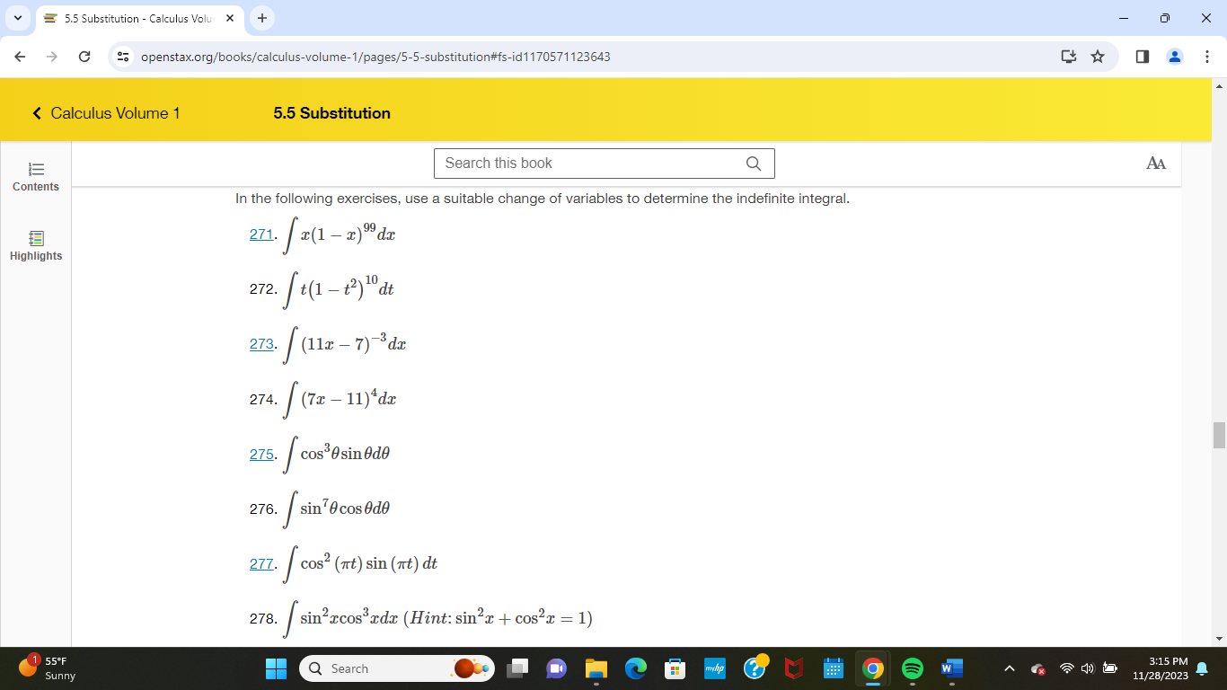Open Spotify from the taskbar

point(914,668)
